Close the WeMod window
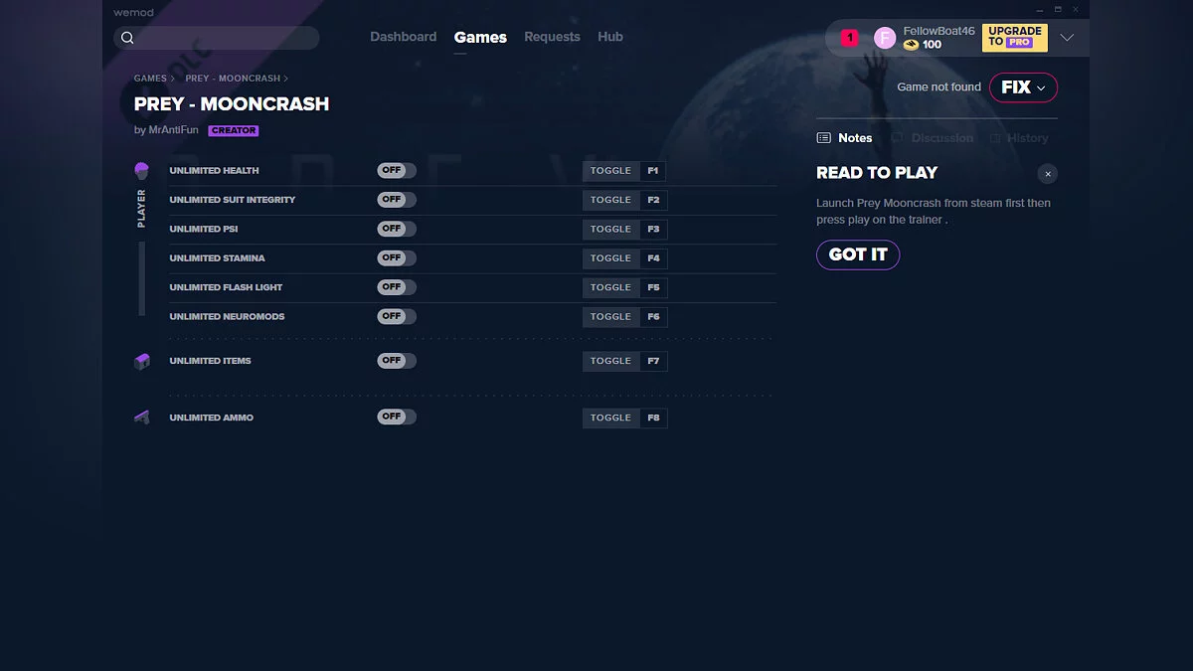The width and height of the screenshot is (1193, 671). [1077, 9]
